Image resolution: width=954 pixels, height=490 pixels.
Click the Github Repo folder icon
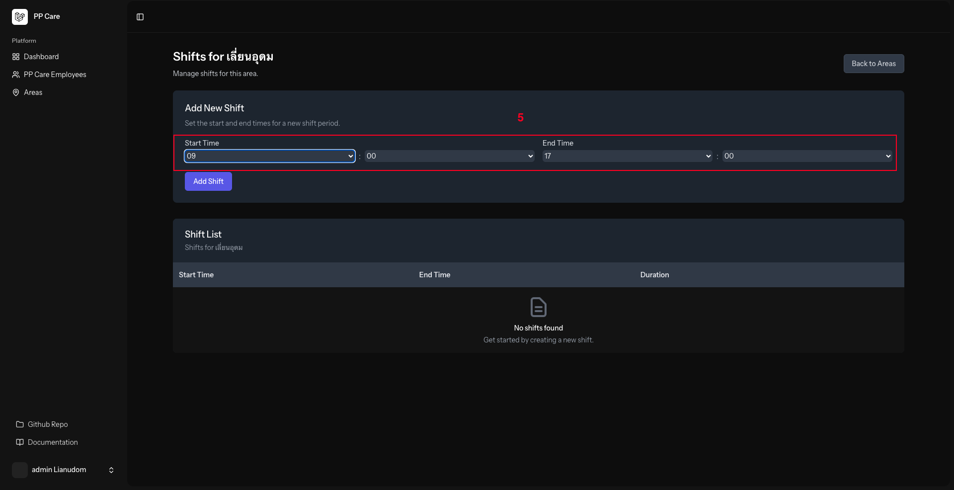point(20,424)
